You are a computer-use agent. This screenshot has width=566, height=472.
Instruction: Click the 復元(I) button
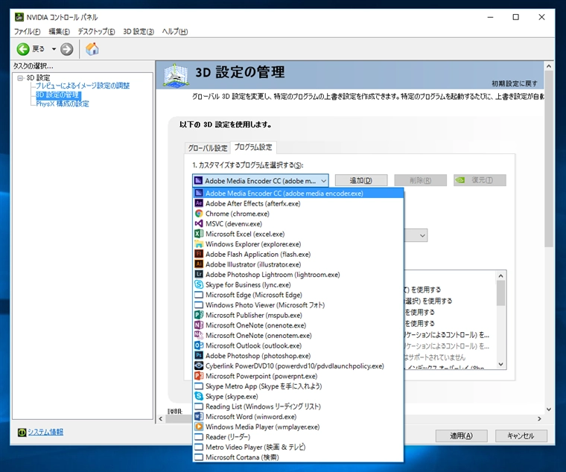point(480,180)
